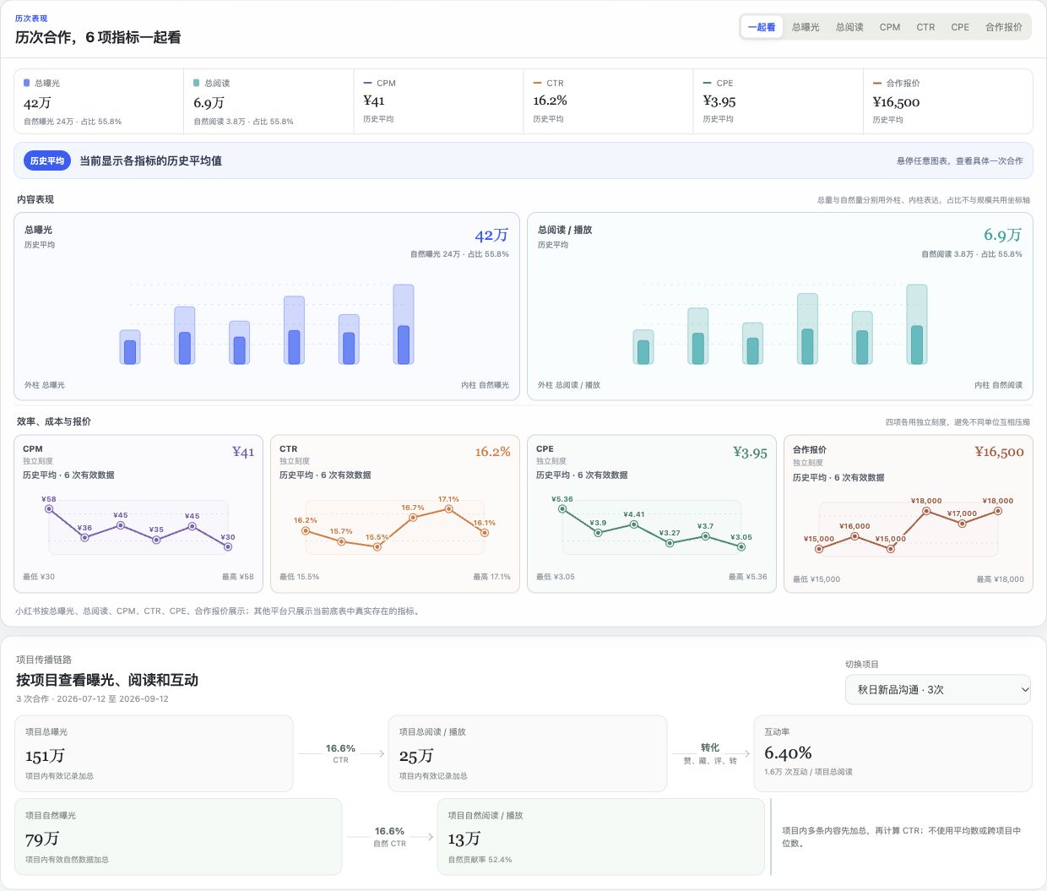This screenshot has width=1047, height=891.
Task: Click the ¥41 value in the top CPM summary card
Action: point(374,101)
